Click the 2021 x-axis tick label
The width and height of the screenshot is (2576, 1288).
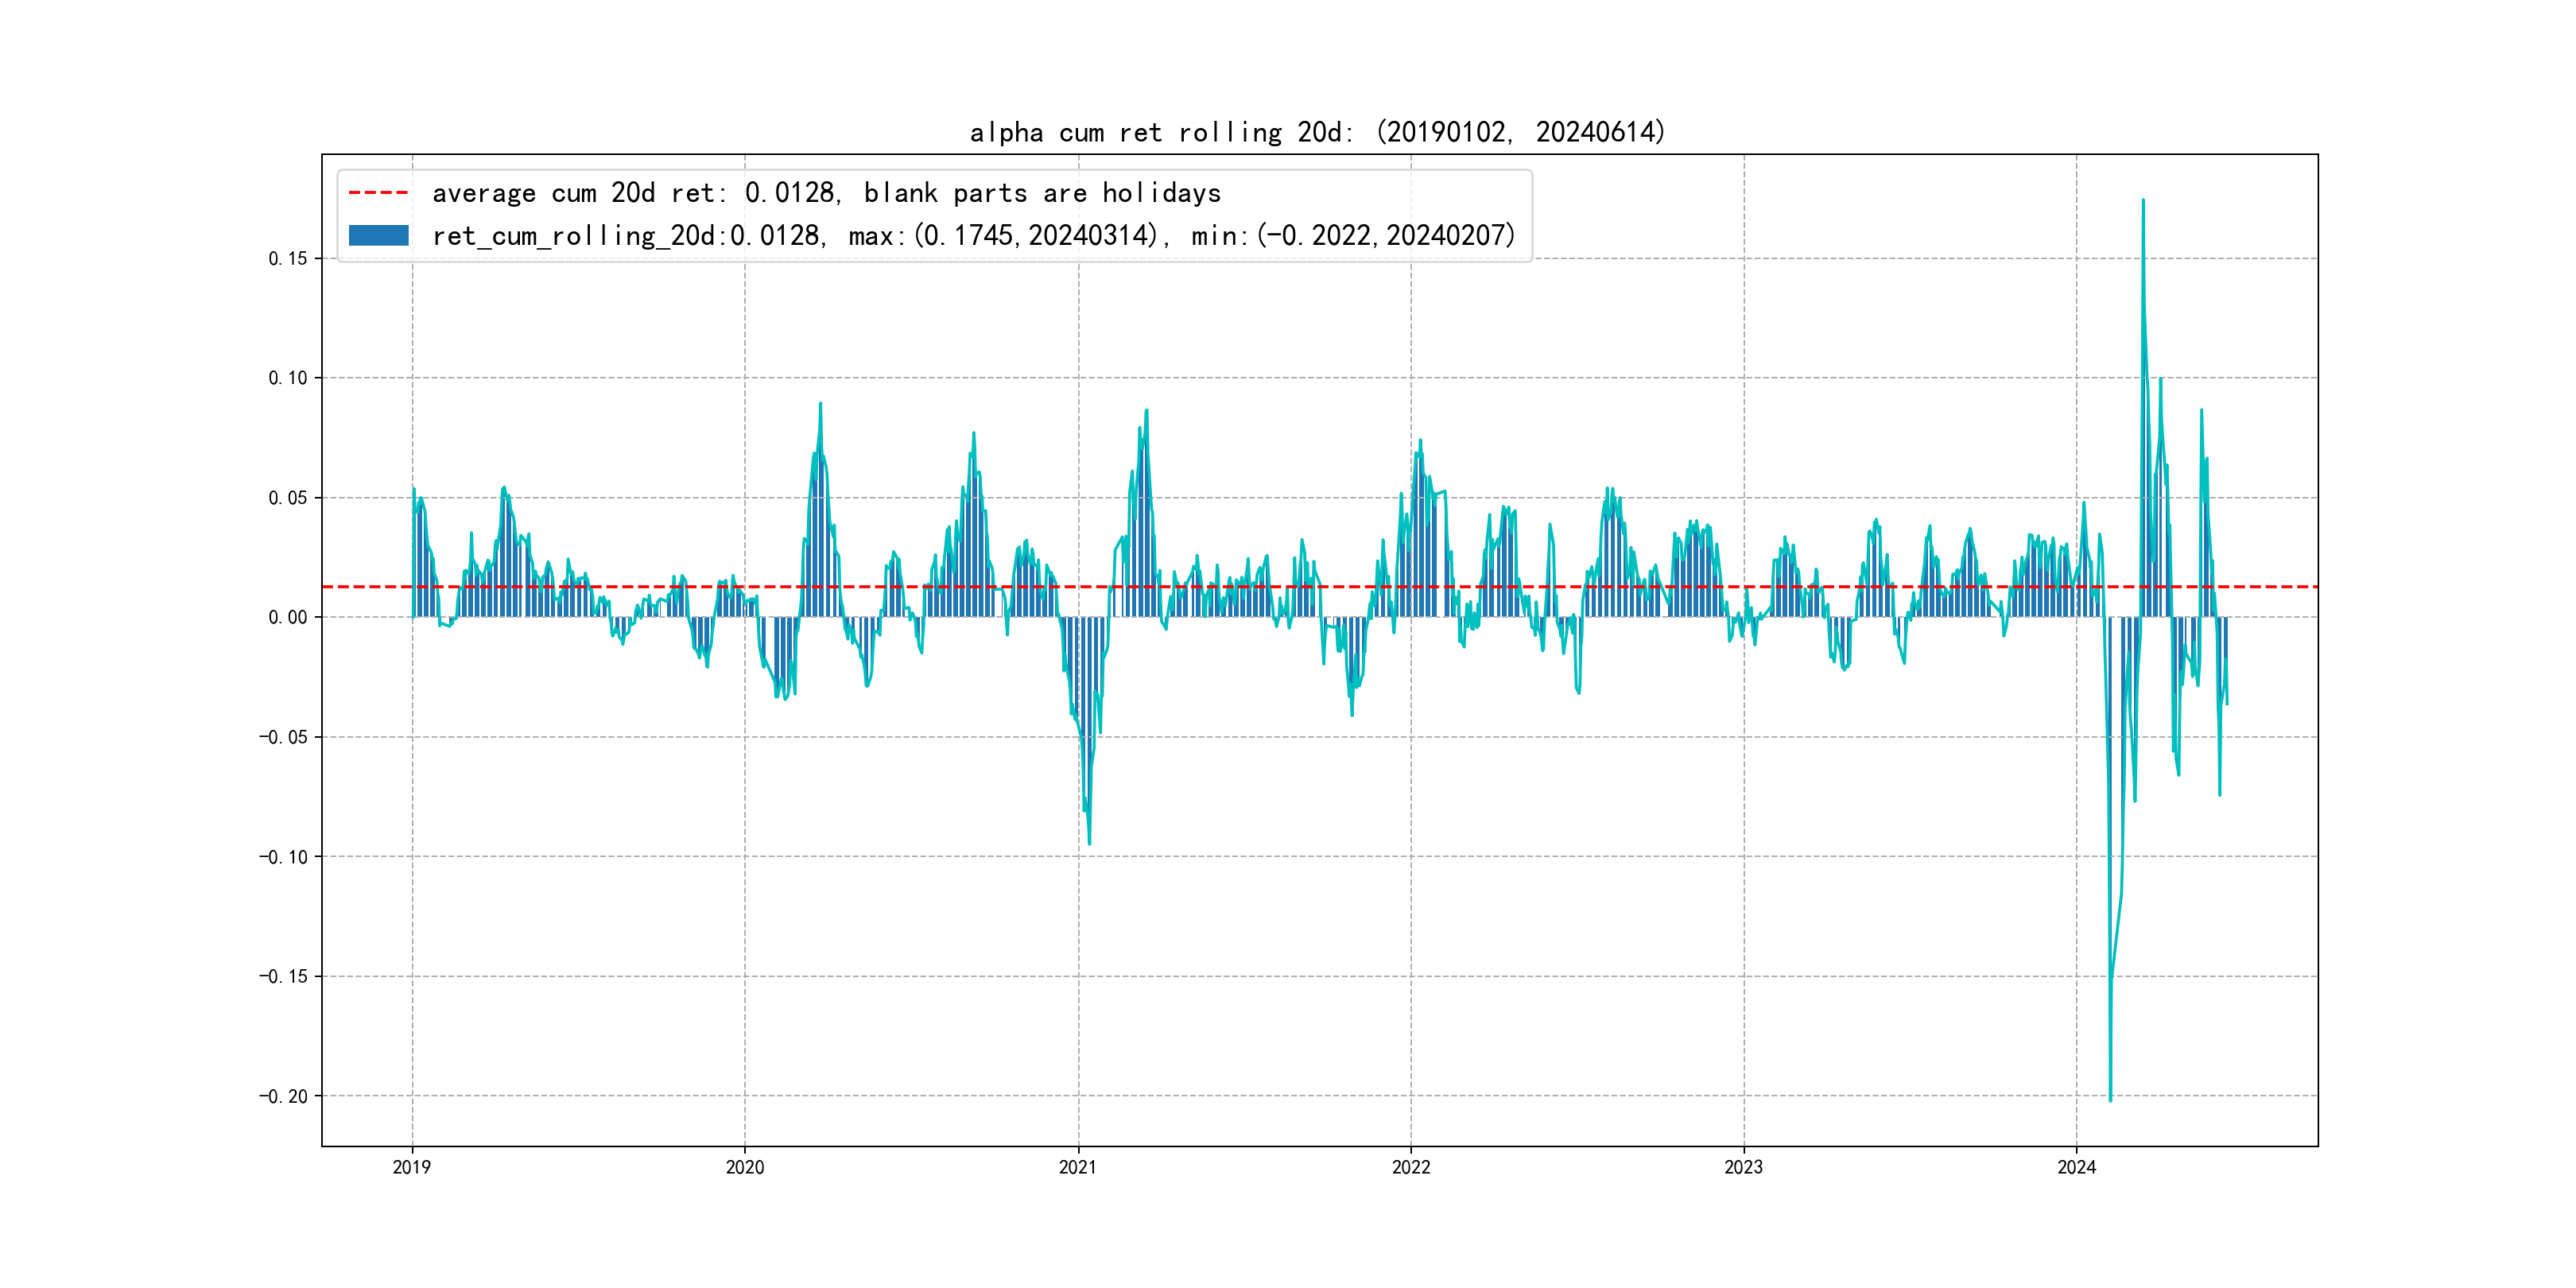tap(1077, 1167)
